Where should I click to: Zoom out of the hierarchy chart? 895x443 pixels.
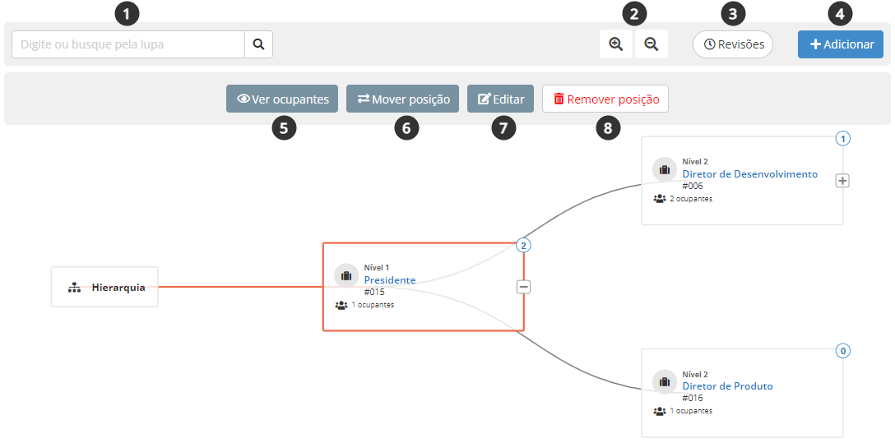[652, 44]
